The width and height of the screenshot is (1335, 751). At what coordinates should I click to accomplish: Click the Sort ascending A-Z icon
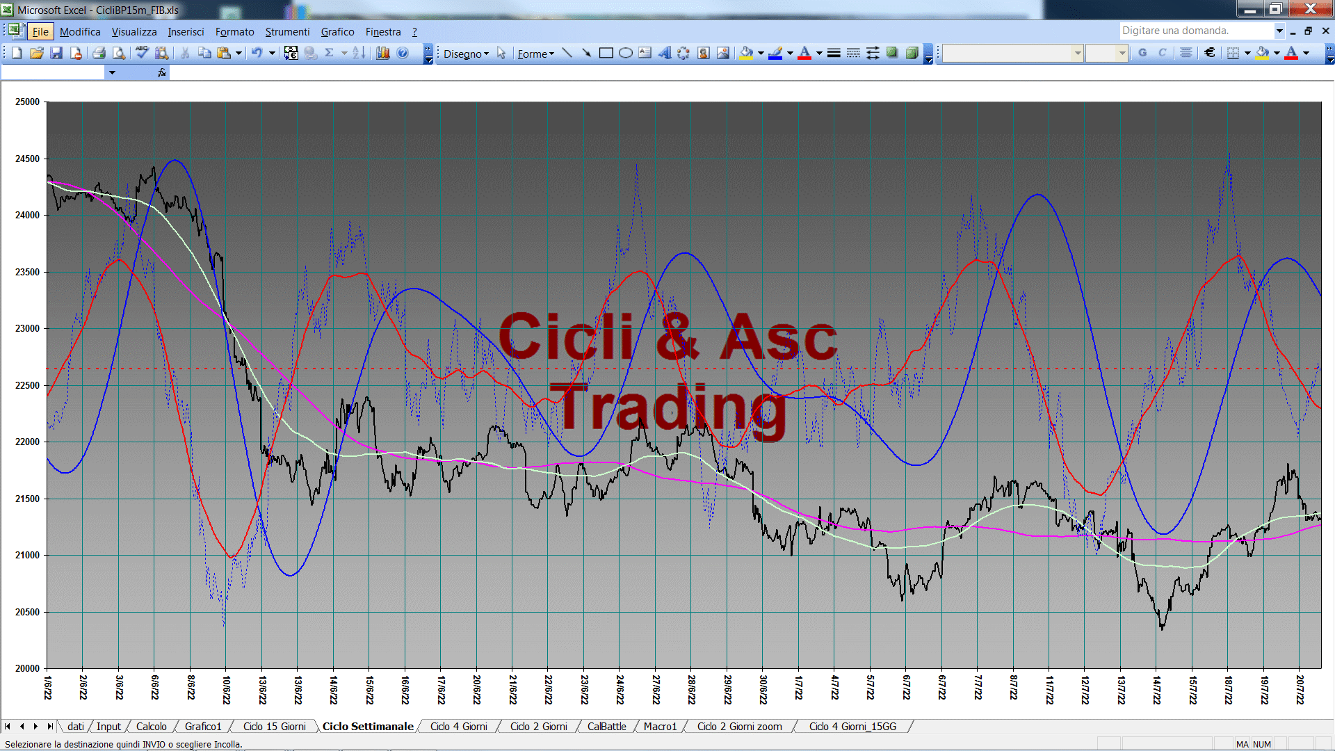[359, 53]
